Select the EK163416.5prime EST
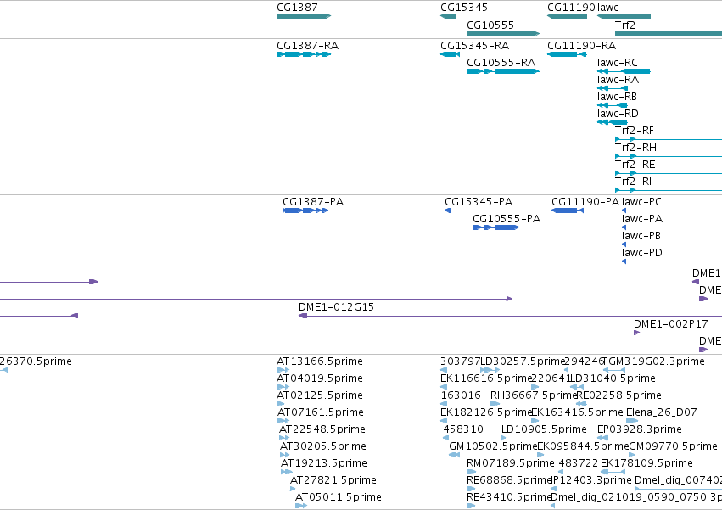Viewport: 722px width, 510px height. tap(535, 421)
